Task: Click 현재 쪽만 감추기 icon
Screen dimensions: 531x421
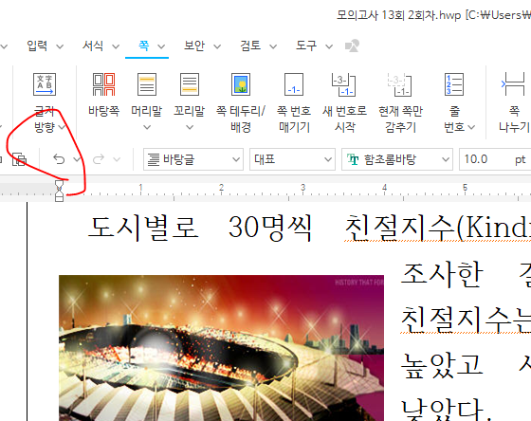Action: (x=400, y=84)
